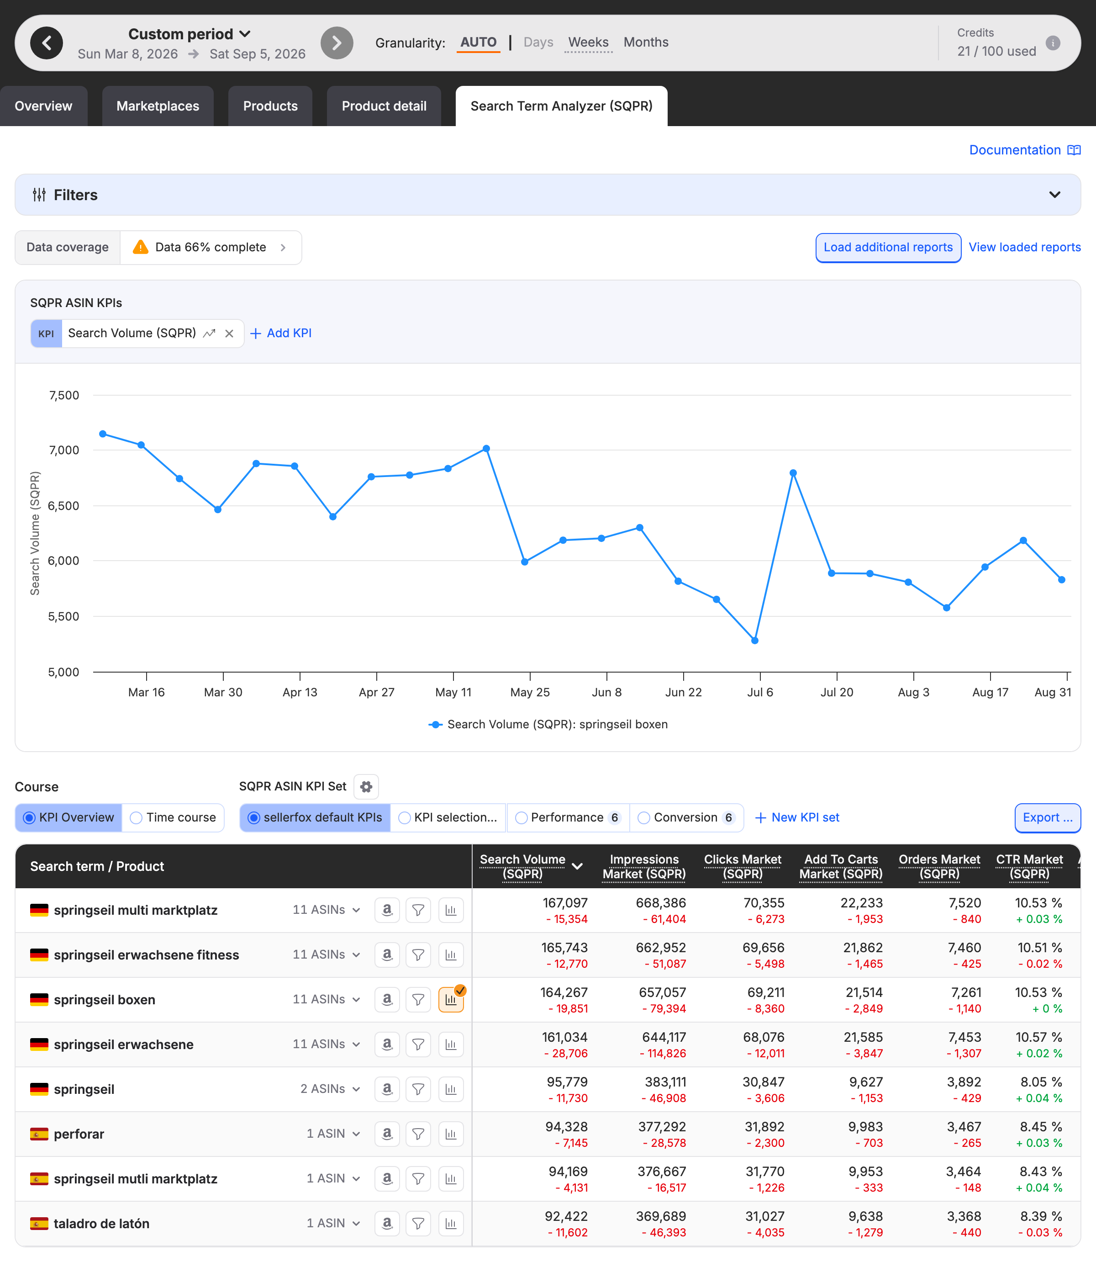
Task: Expand 2 ASINs for springseil row
Action: pos(330,1089)
